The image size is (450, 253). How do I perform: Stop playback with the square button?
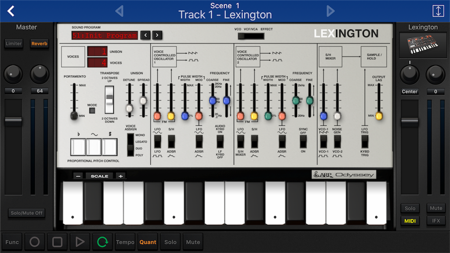point(57,242)
